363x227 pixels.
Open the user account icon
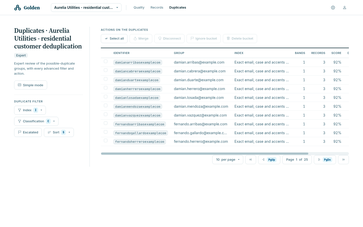[345, 8]
